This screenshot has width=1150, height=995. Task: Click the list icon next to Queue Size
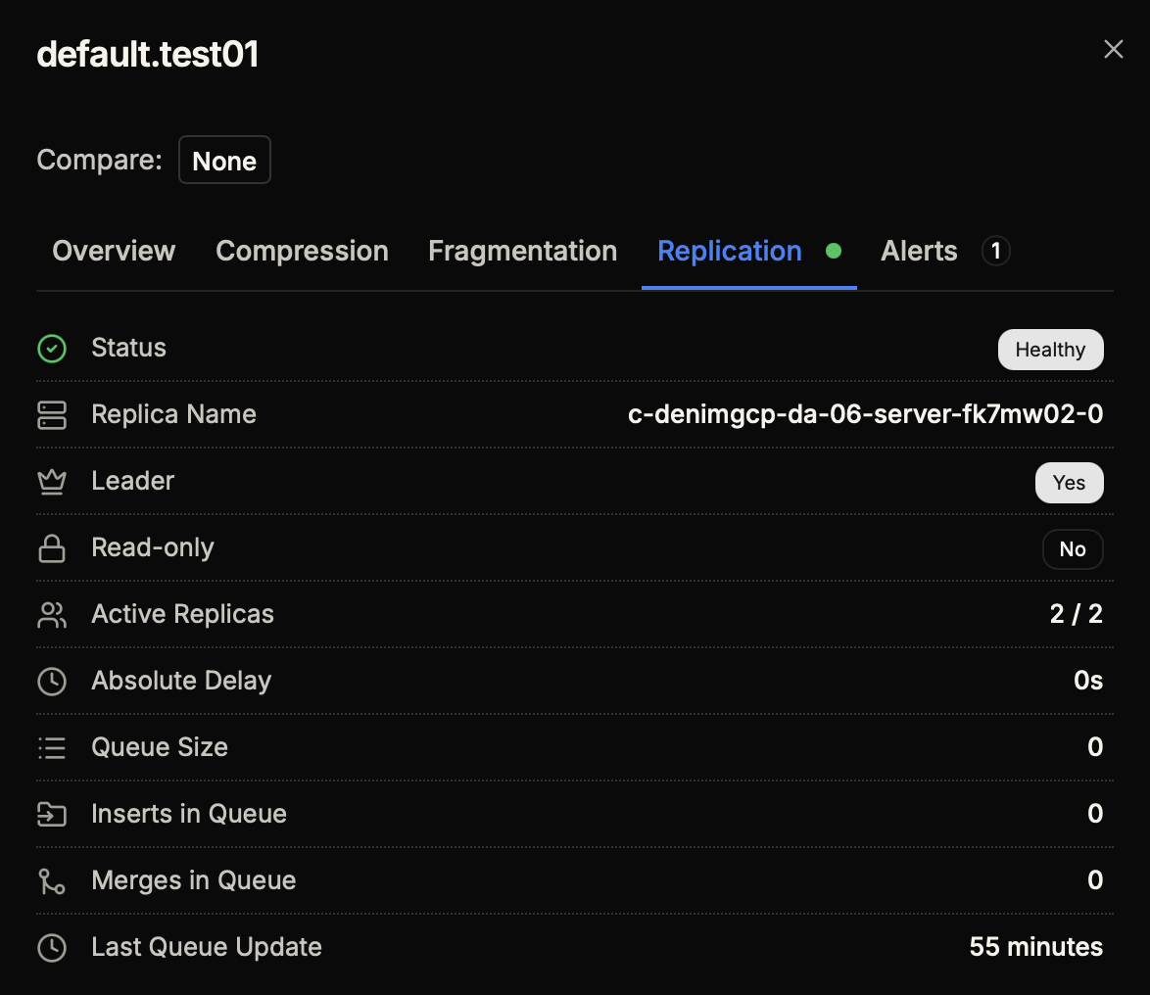pos(51,748)
